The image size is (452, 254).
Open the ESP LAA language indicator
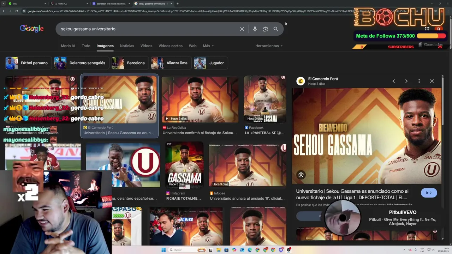422,250
